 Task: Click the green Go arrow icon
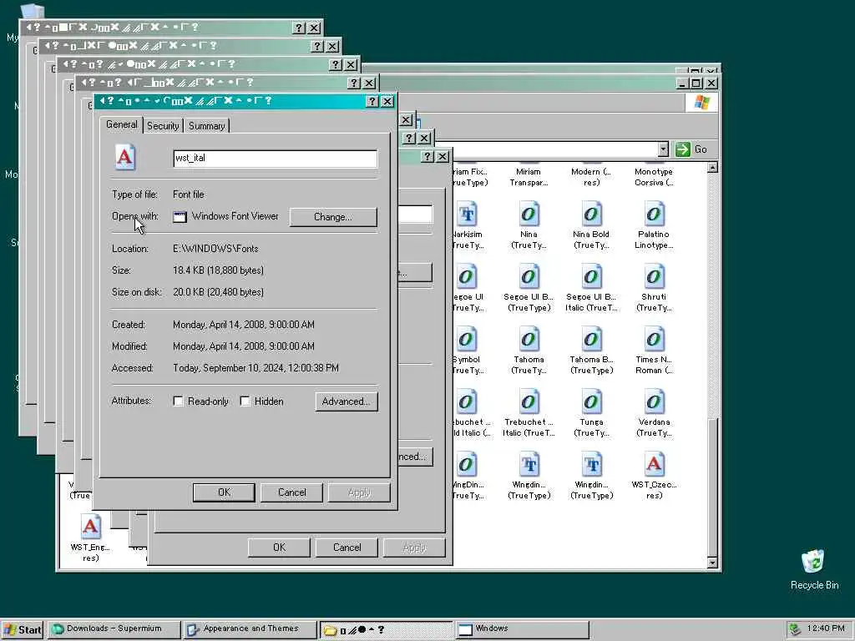coord(683,149)
